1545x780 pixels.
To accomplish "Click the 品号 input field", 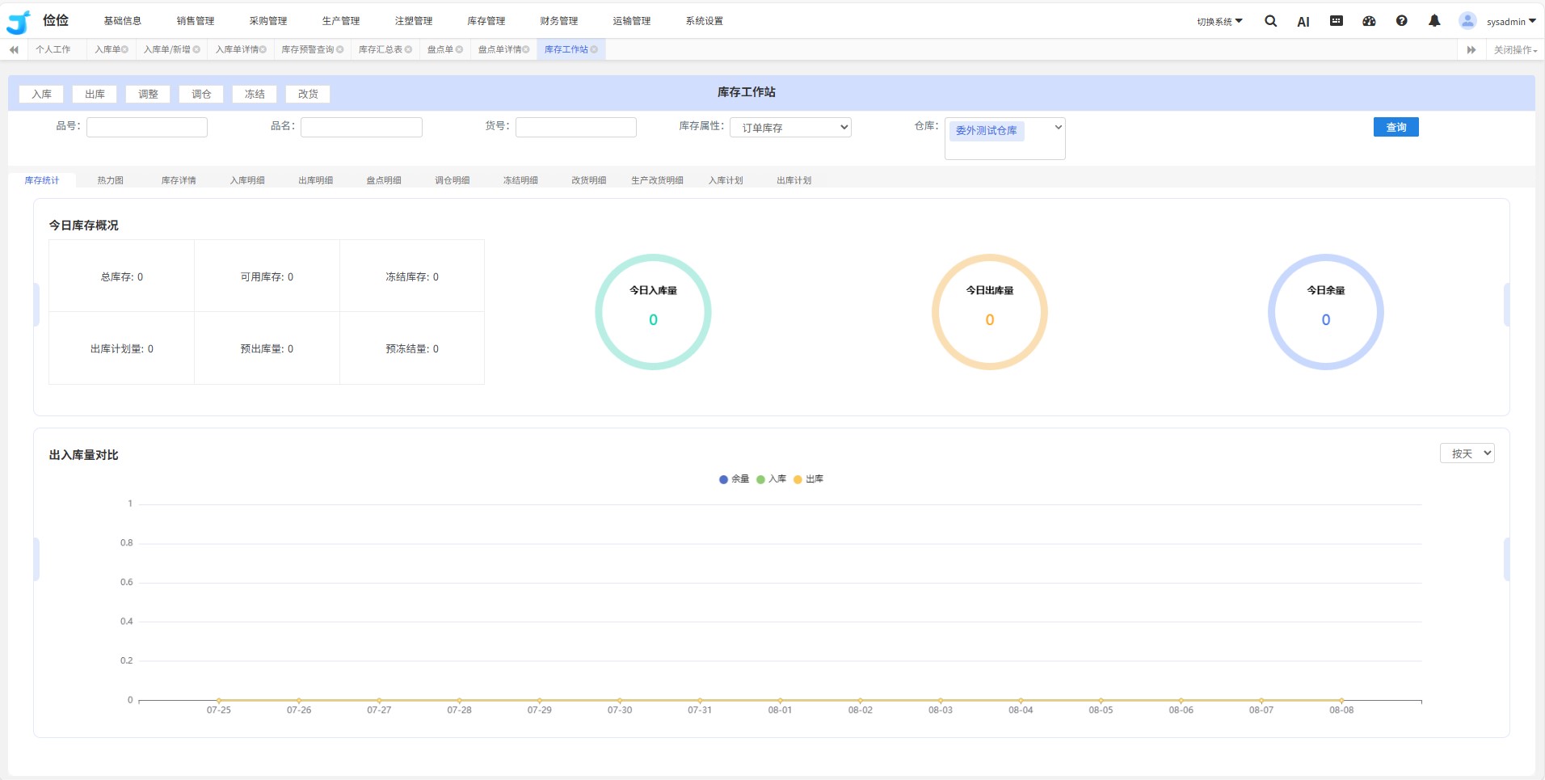I will click(x=147, y=127).
